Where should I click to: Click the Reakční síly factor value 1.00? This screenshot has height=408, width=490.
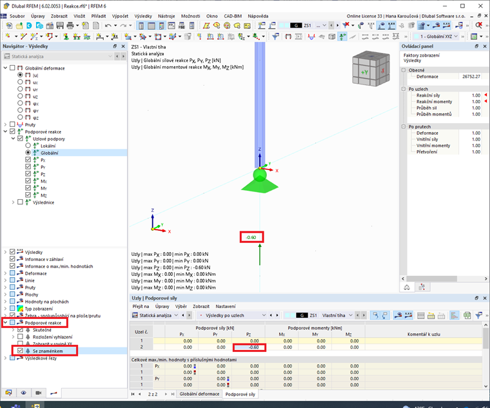(476, 95)
